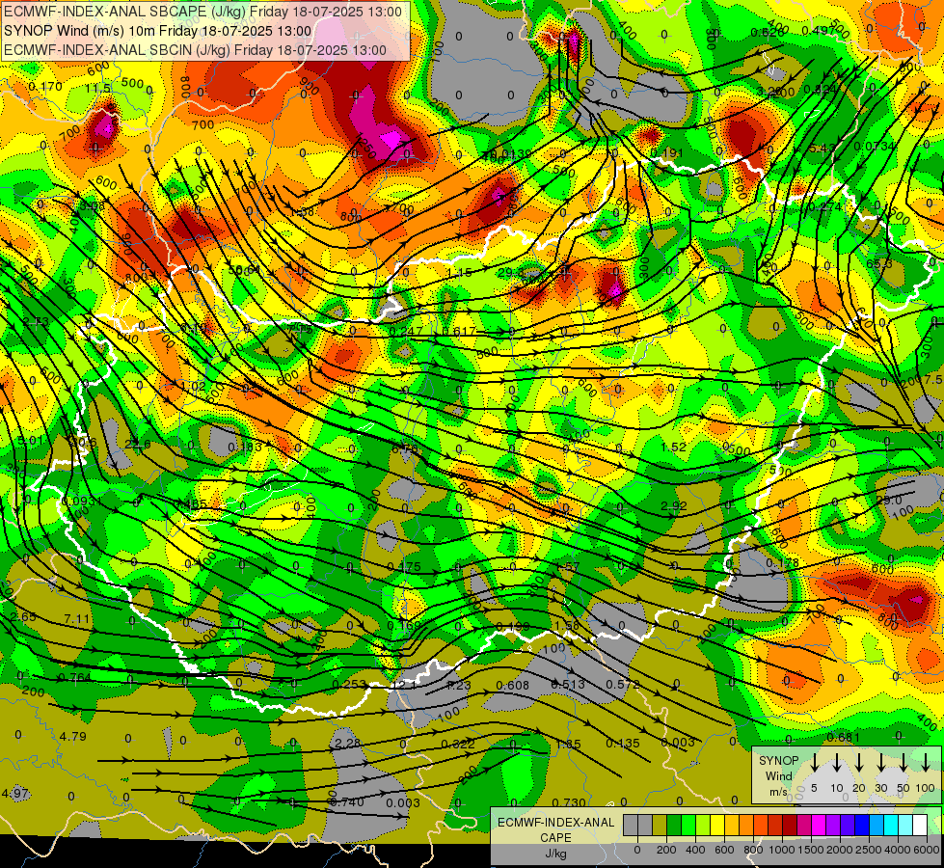Click the map value '2.92'

[674, 506]
